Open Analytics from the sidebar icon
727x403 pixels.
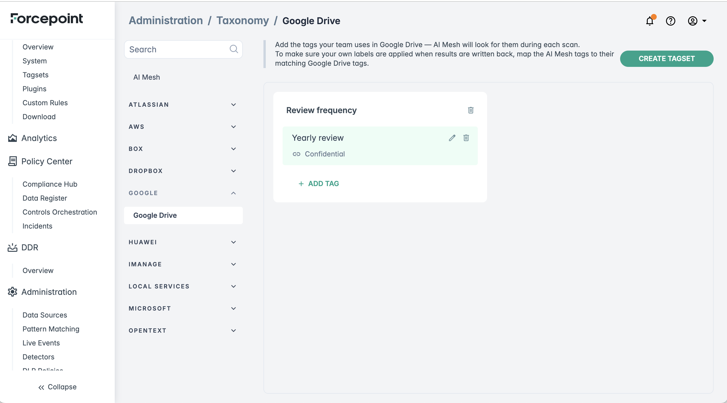tap(12, 138)
